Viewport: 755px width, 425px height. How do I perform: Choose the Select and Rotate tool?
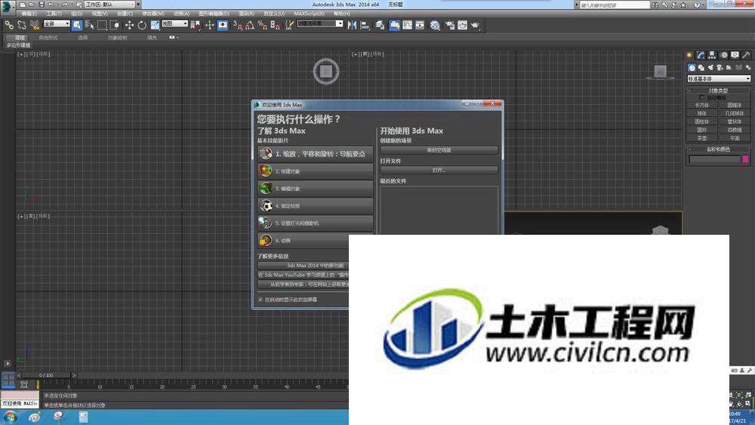point(142,25)
